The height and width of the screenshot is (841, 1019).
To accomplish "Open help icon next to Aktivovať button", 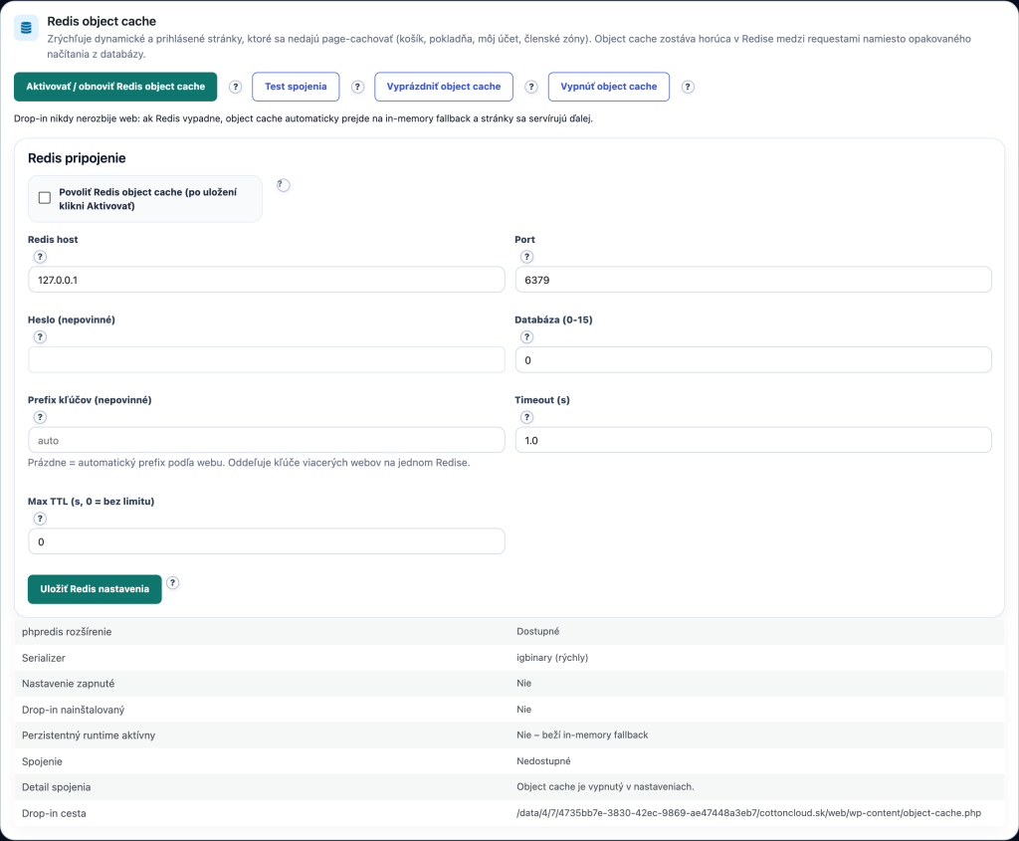I will pos(235,88).
